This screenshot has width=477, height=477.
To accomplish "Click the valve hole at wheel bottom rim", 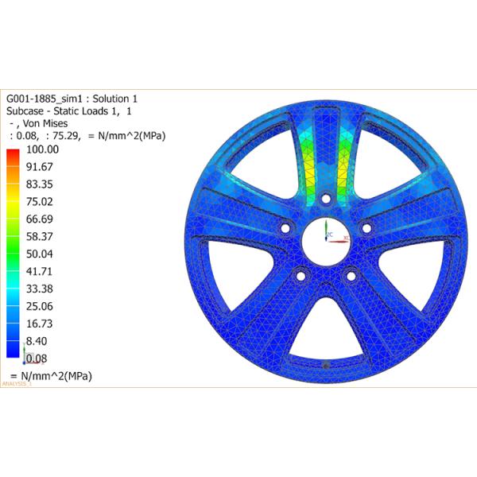I will 325,365.
